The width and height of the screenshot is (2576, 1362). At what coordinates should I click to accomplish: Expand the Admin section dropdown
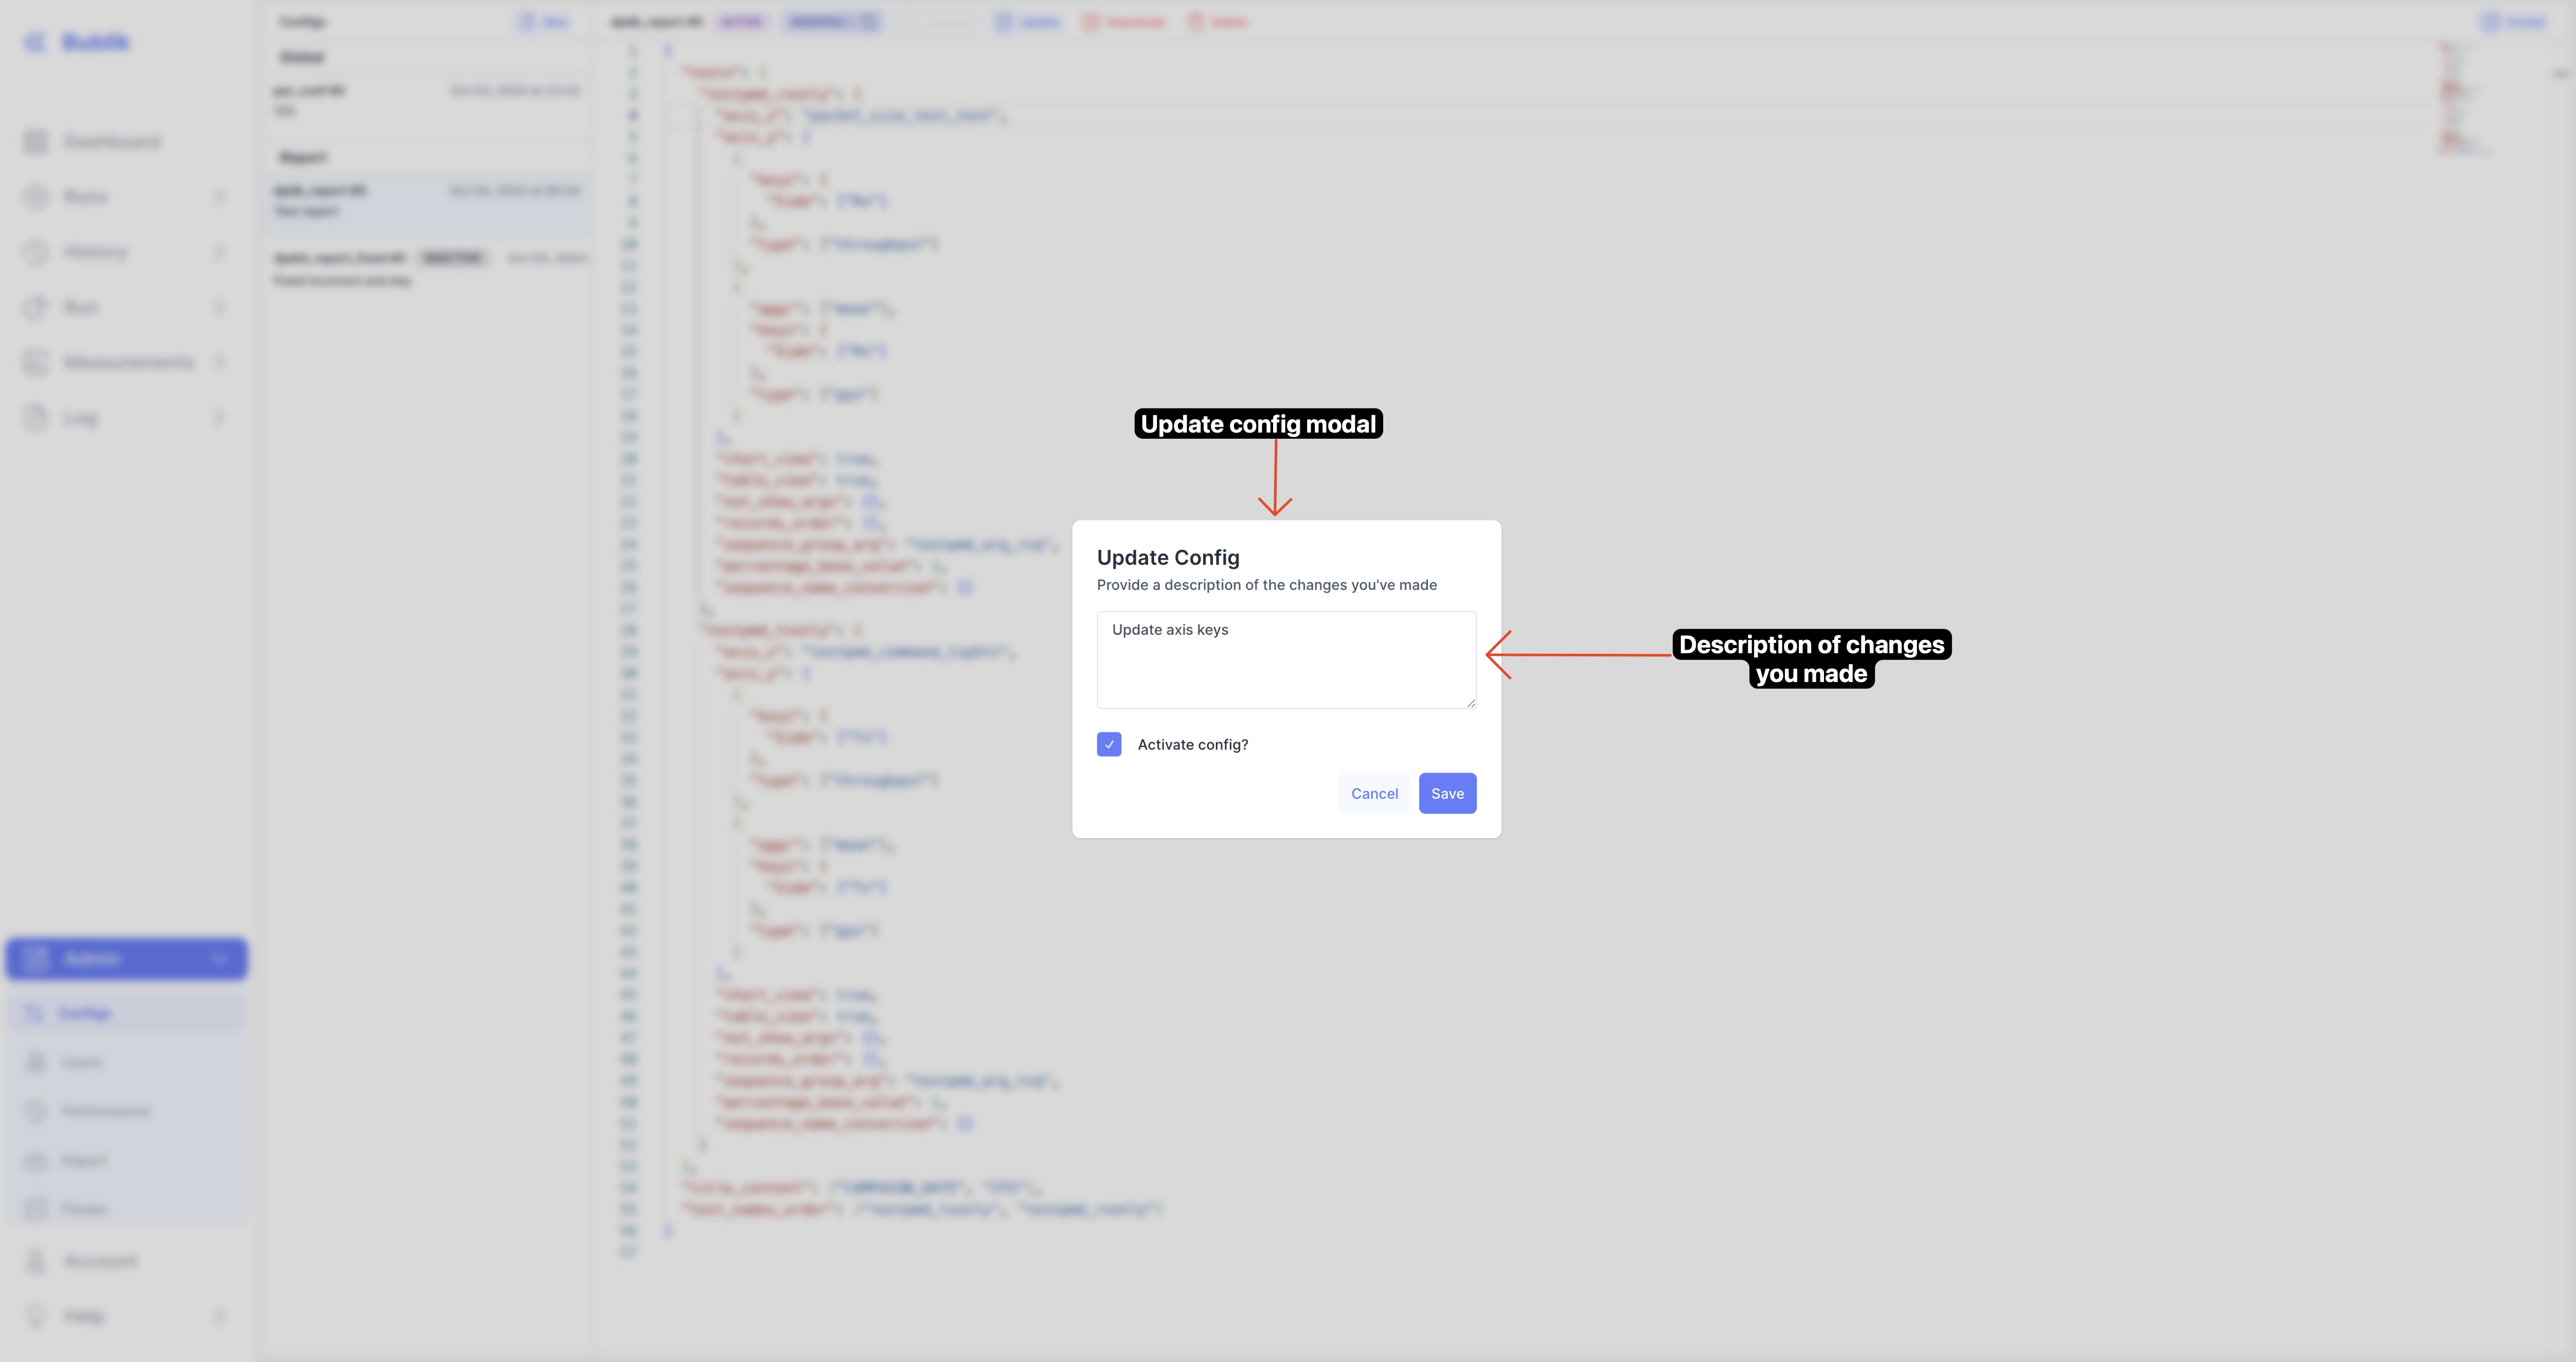pyautogui.click(x=220, y=958)
